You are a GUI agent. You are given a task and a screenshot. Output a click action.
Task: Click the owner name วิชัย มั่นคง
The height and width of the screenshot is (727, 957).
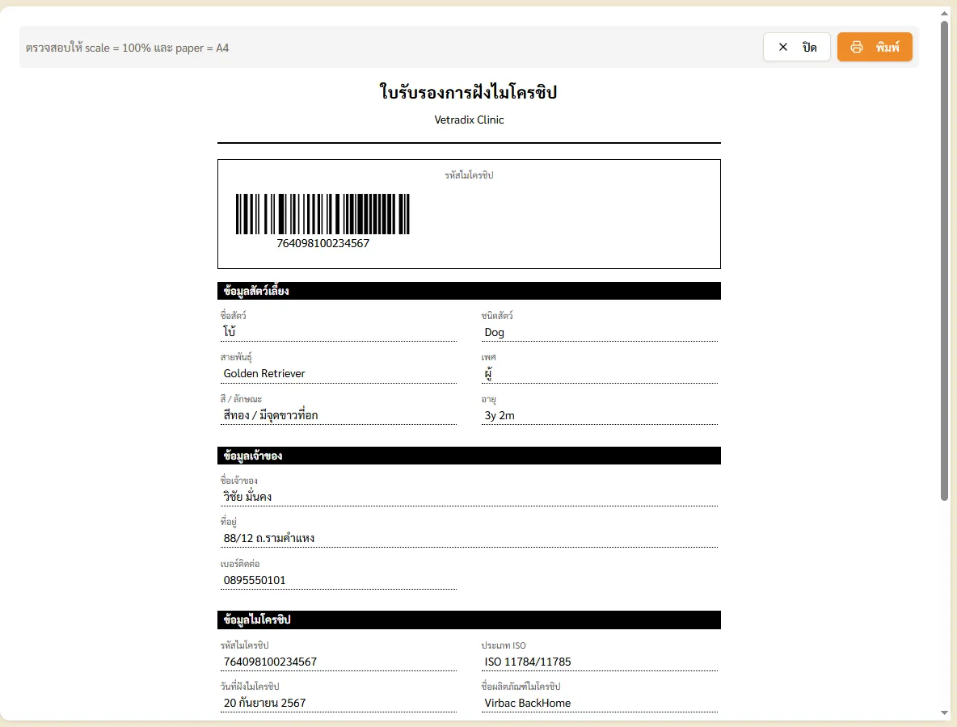[247, 497]
